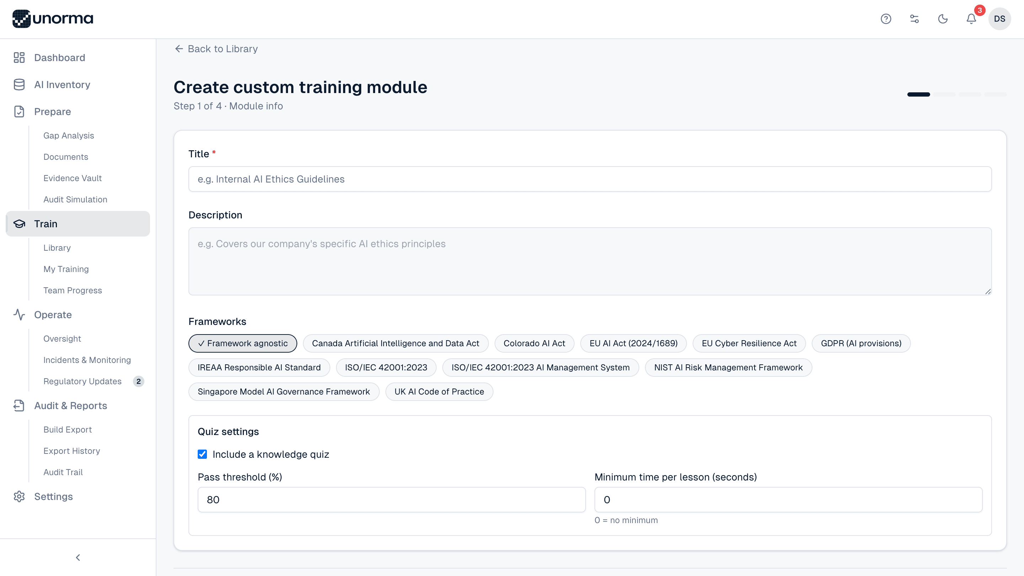Open Oversight page
Viewport: 1024px width, 576px height.
[x=63, y=339]
